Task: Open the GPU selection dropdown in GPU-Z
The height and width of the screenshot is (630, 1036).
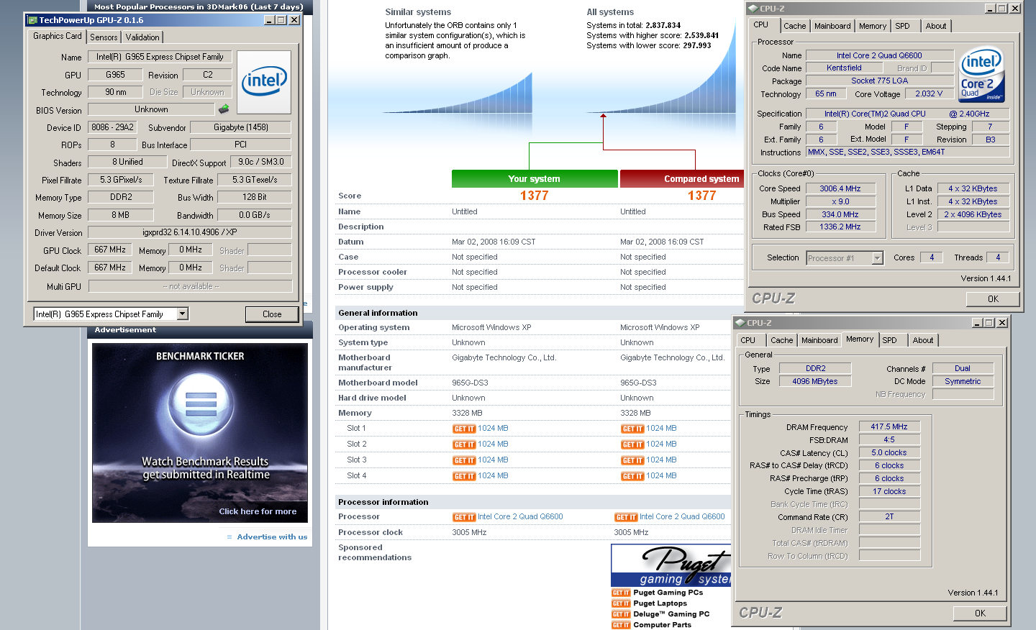Action: click(x=183, y=314)
